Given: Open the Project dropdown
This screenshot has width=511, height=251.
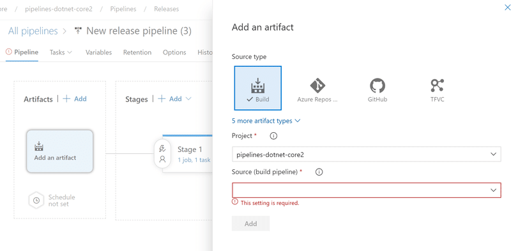Looking at the screenshot, I should pos(366,154).
